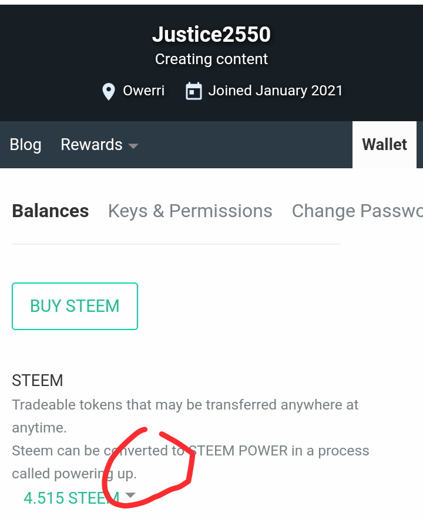Switch to the Balances section

(51, 211)
